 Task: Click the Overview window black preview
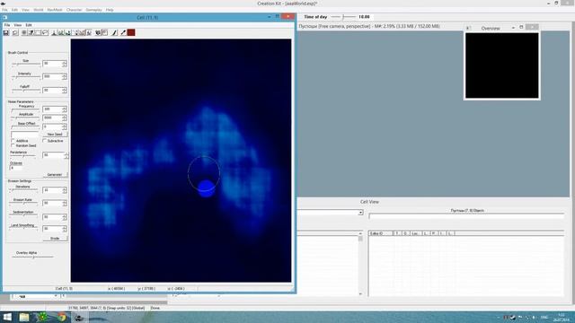(501, 65)
